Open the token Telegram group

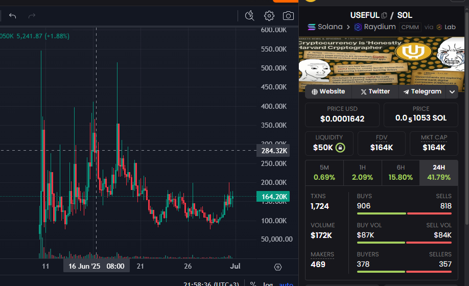(422, 91)
